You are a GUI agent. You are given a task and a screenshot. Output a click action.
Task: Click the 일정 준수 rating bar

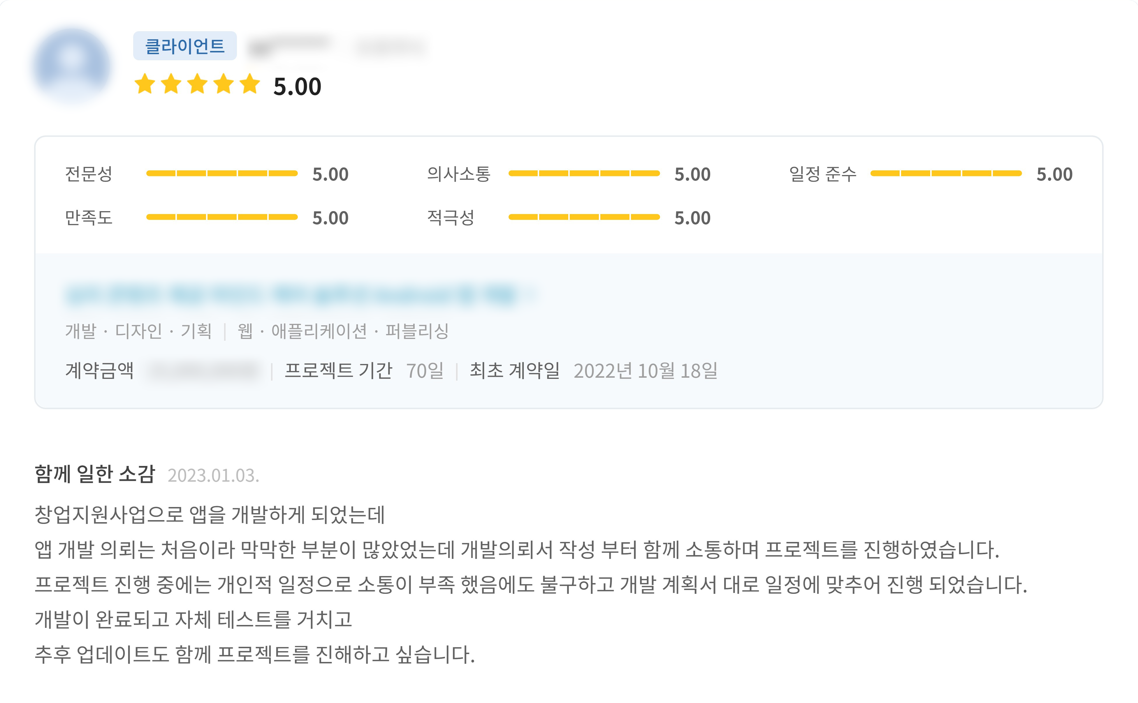coord(946,174)
